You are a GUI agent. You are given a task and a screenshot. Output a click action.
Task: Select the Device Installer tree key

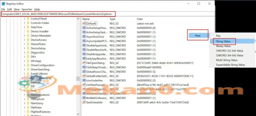click(40, 31)
